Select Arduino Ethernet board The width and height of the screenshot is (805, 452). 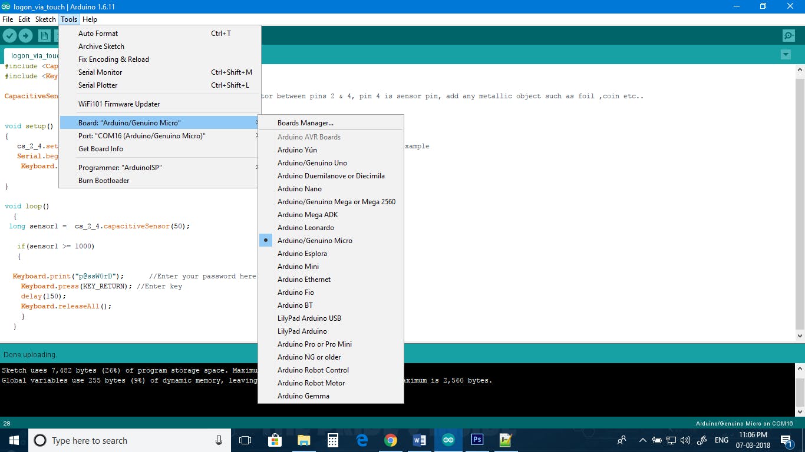pyautogui.click(x=331, y=280)
